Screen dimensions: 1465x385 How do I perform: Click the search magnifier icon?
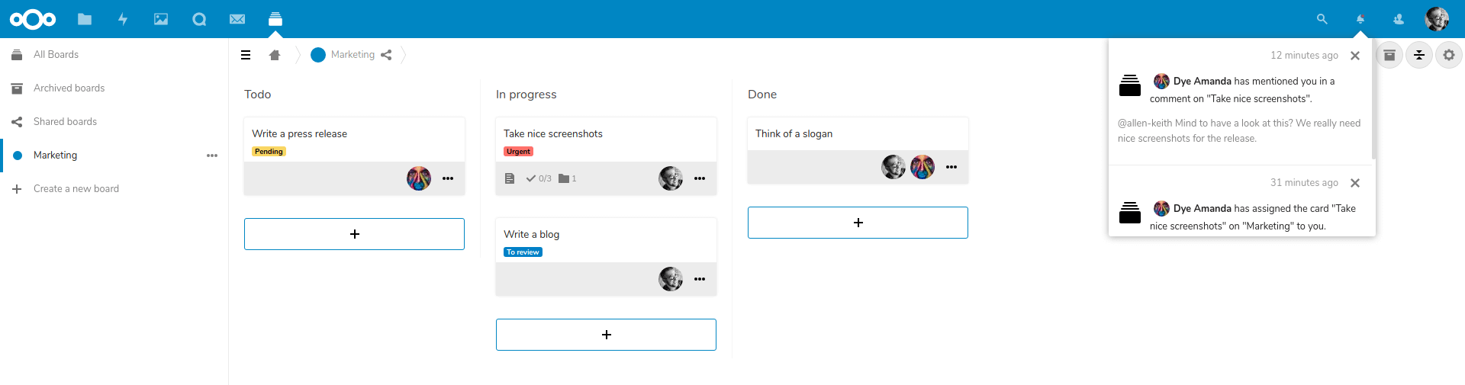[x=1322, y=19]
